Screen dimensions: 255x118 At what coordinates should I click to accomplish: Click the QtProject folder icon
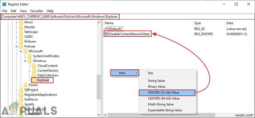pyautogui.click(x=21, y=90)
